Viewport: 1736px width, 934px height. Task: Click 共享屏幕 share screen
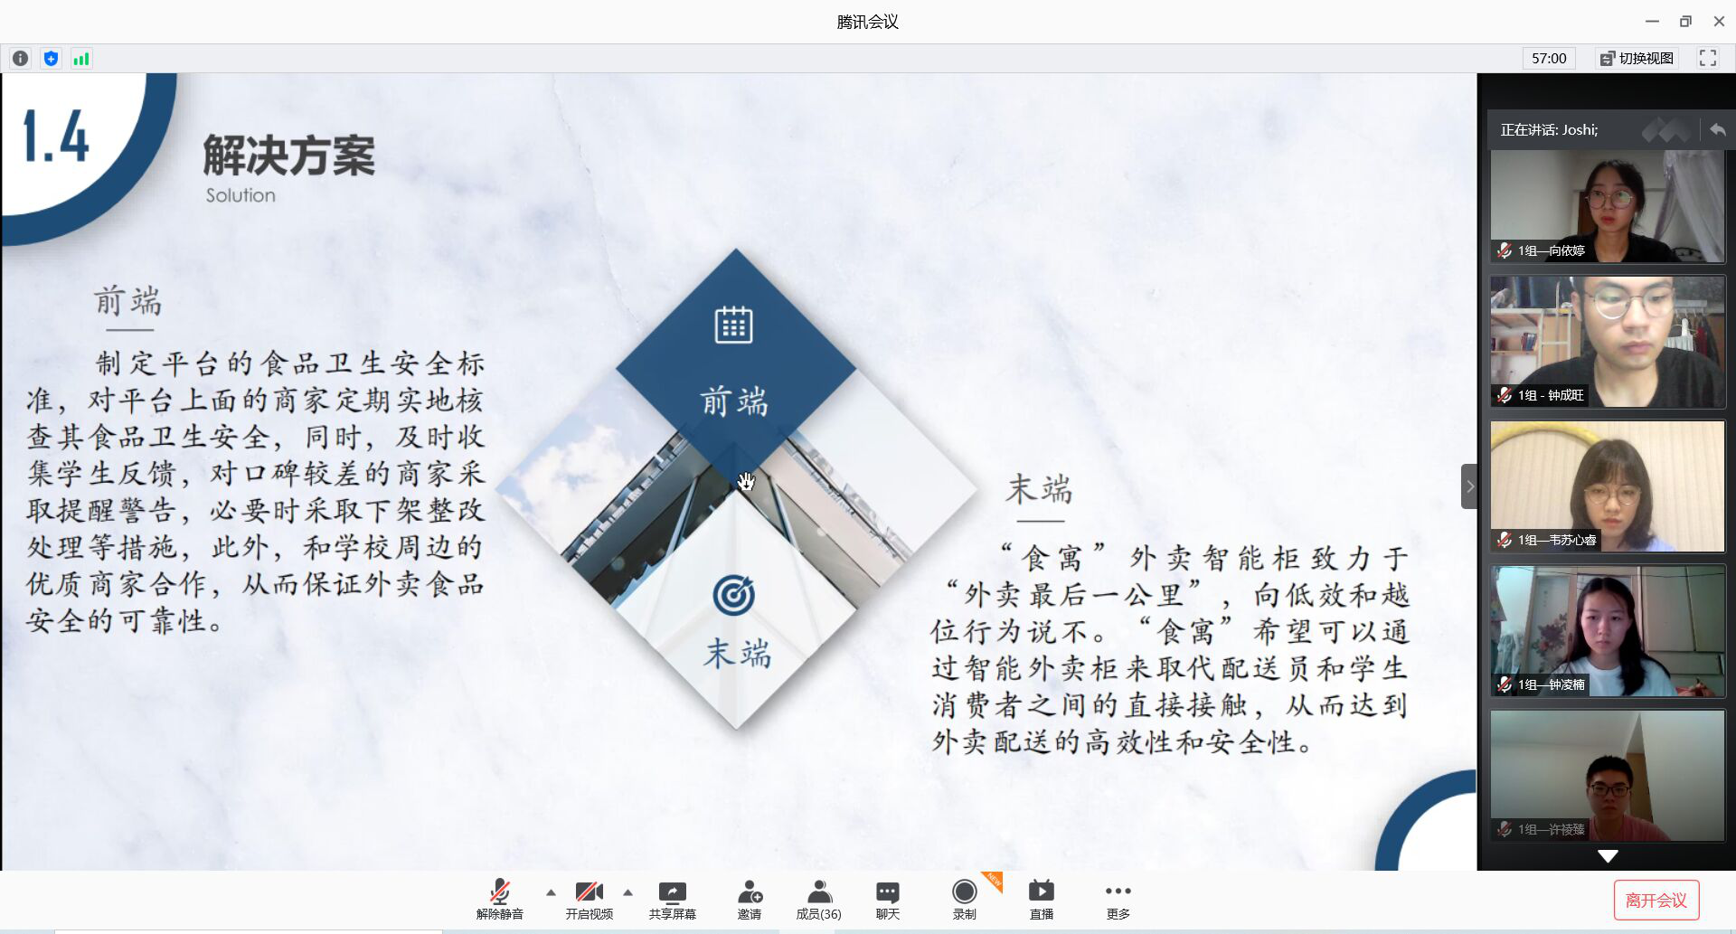[672, 900]
